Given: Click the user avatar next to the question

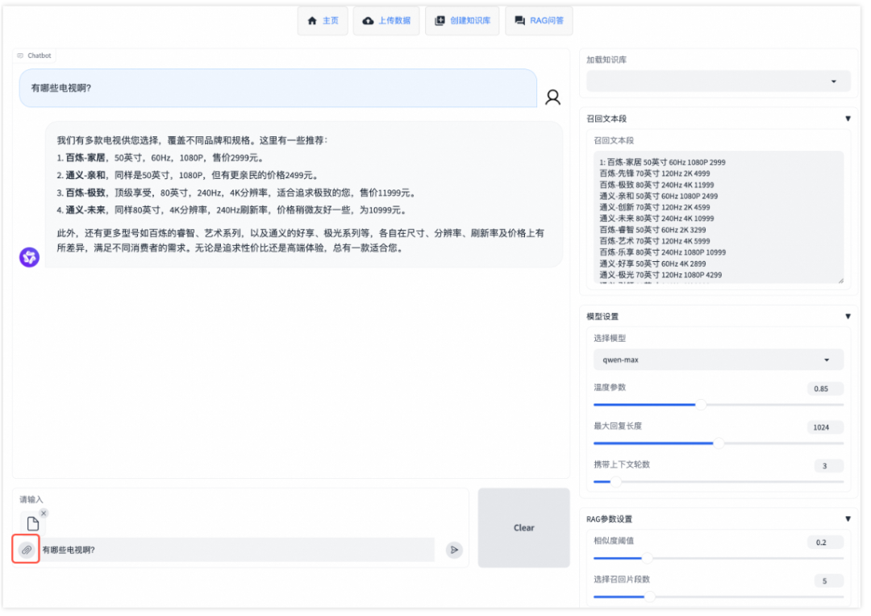Looking at the screenshot, I should click(x=552, y=96).
